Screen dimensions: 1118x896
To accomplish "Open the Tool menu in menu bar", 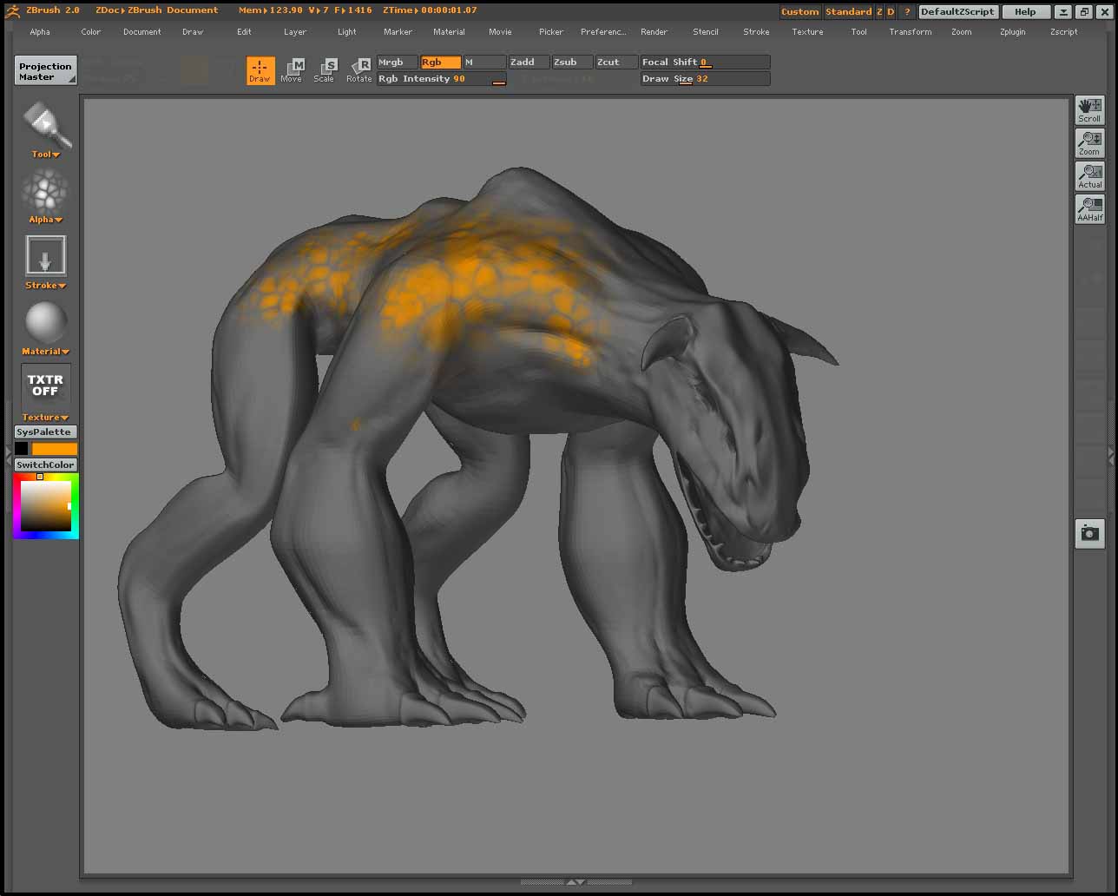I will [858, 32].
